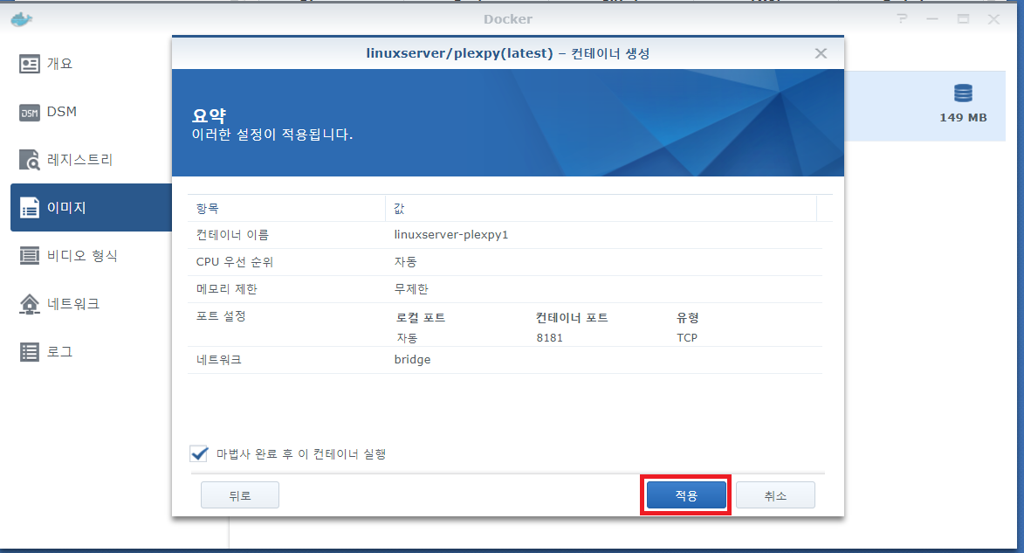Click the TCP port type value

click(687, 338)
